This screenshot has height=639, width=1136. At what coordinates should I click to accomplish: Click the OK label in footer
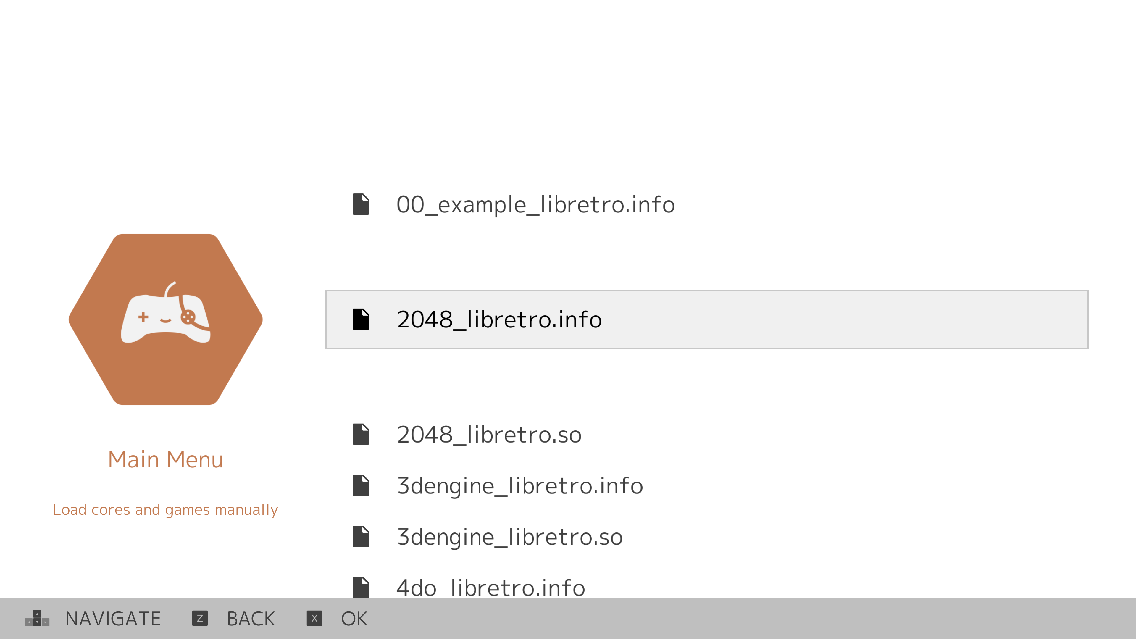point(354,619)
